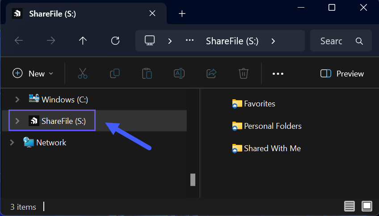379x216 pixels.
Task: Go up one folder level
Action: coord(83,41)
